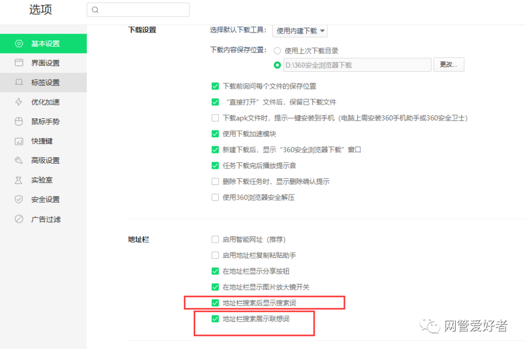Screen dimensions: 525x349
Task: Open the 界面设置 section
Action: 43,63
